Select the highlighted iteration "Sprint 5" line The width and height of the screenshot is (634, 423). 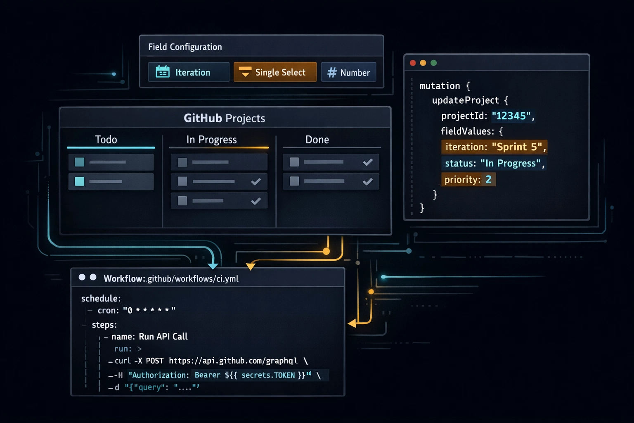point(494,147)
